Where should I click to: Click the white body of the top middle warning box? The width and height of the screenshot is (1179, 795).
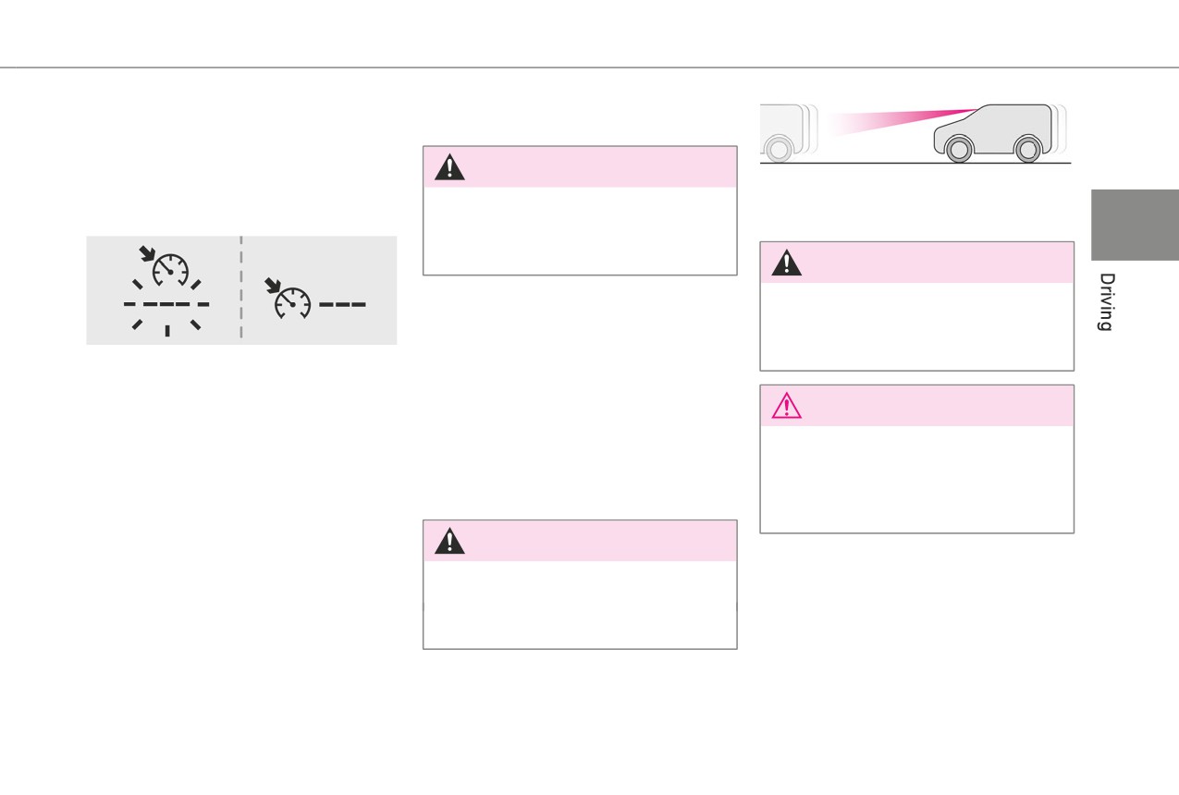tap(580, 230)
